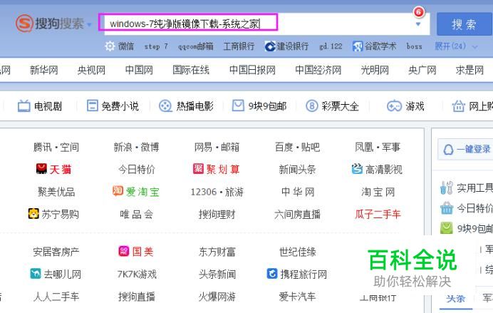493x313 pixels.
Task: Click the 免费小说 book icon
Action: click(x=92, y=106)
